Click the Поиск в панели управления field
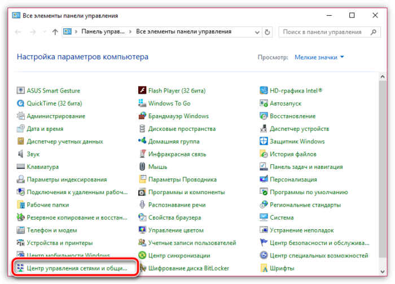Screen dimensions: 395x284 [x=329, y=32]
